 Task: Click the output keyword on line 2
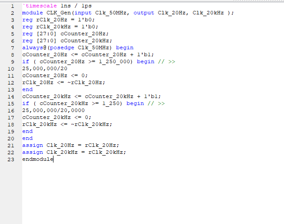[x=144, y=13]
